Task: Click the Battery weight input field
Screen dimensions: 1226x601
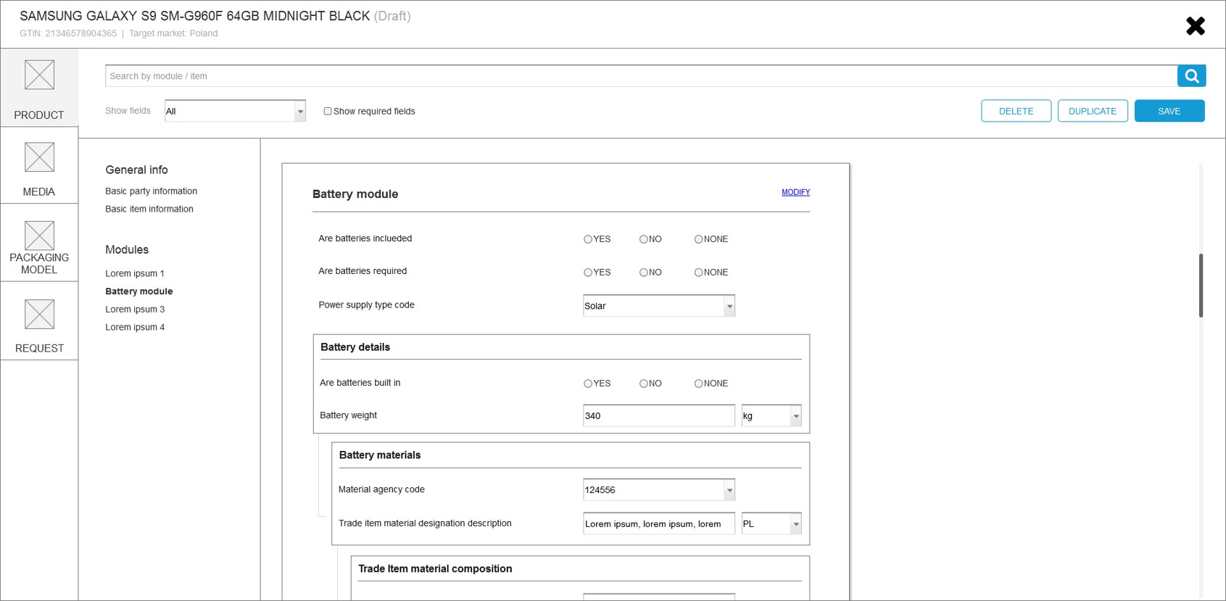Action: tap(658, 416)
